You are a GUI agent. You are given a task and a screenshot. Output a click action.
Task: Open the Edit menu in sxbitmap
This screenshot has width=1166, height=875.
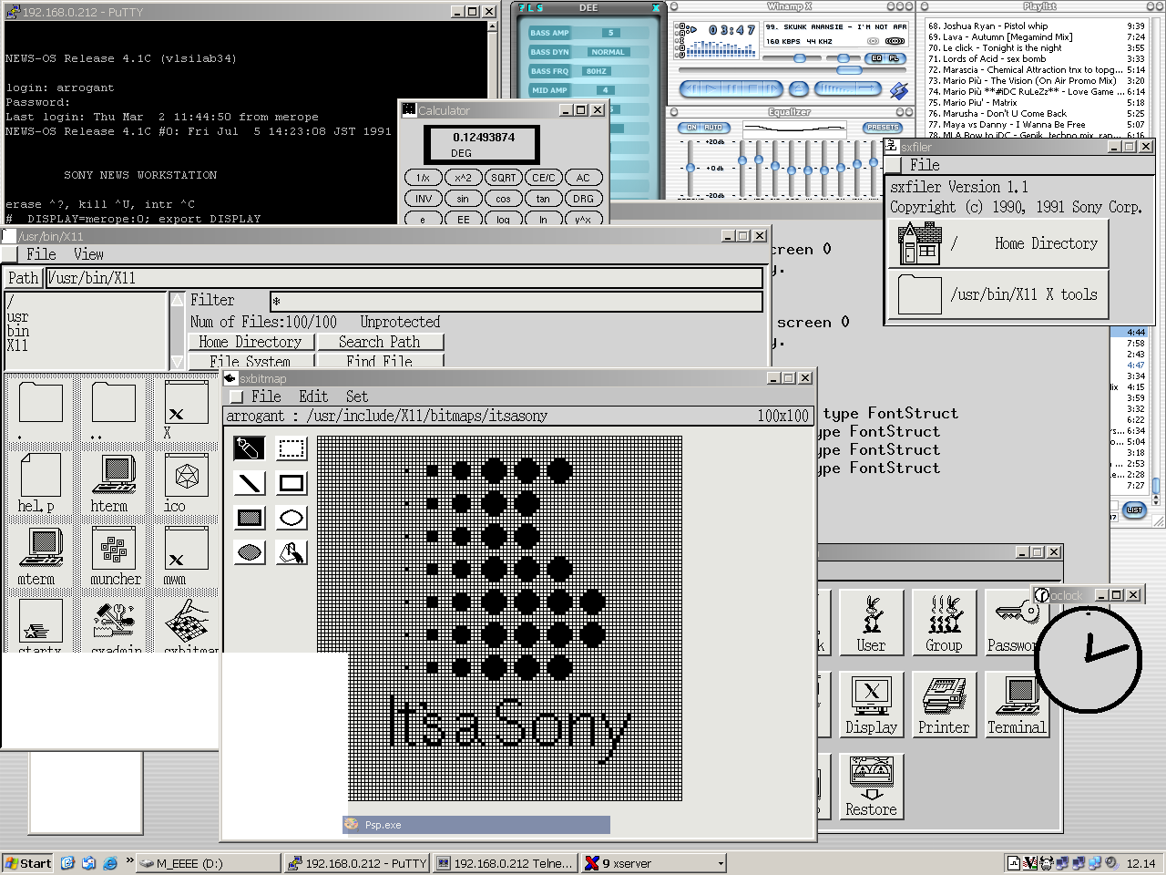pyautogui.click(x=313, y=396)
